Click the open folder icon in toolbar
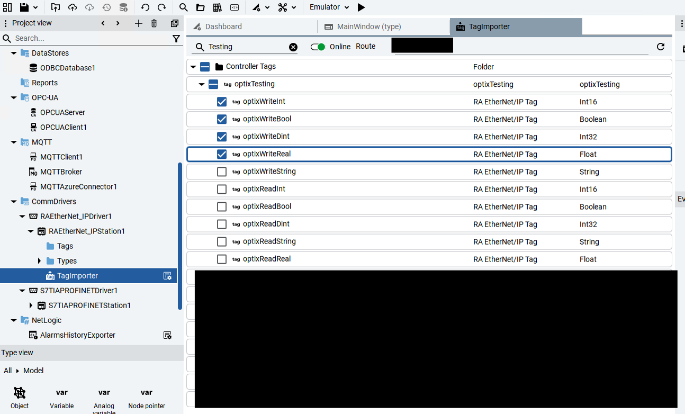Image resolution: width=685 pixels, height=414 pixels. point(200,7)
